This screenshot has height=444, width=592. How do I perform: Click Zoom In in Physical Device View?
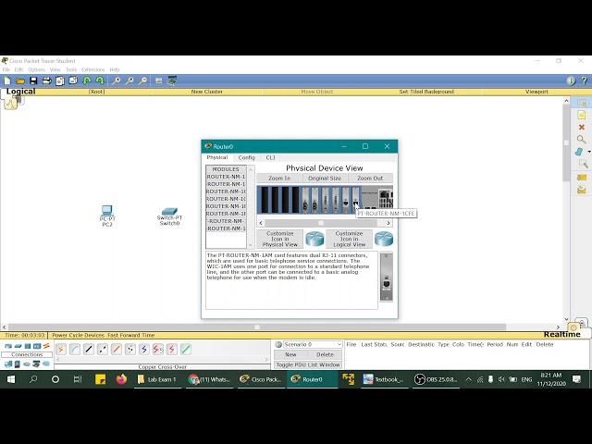pos(279,179)
